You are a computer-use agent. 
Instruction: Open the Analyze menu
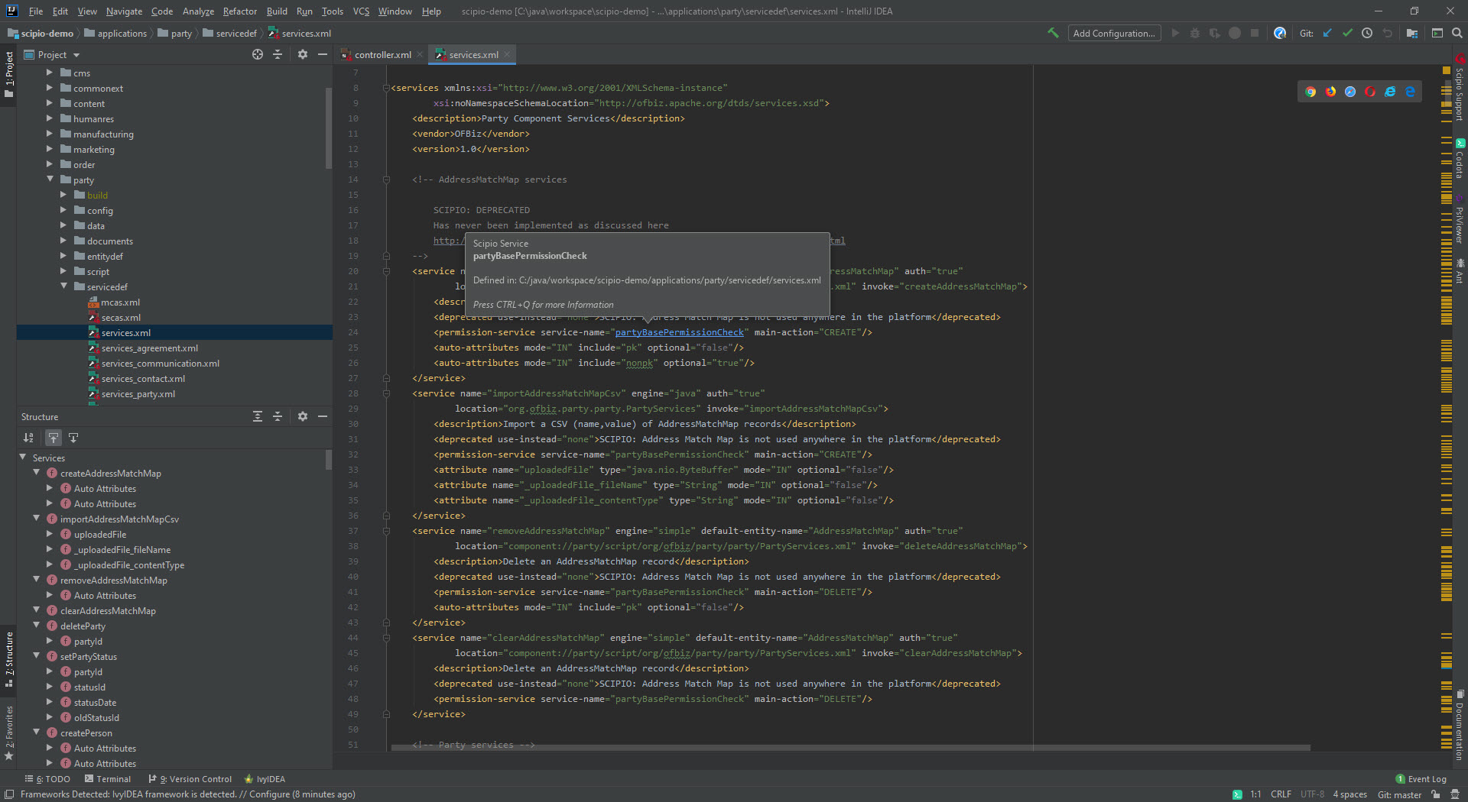198,11
